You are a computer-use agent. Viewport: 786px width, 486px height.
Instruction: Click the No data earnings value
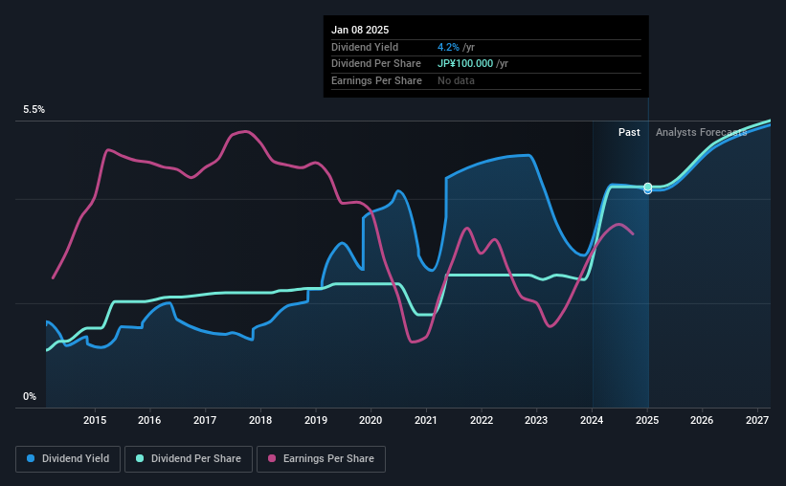pyautogui.click(x=456, y=80)
